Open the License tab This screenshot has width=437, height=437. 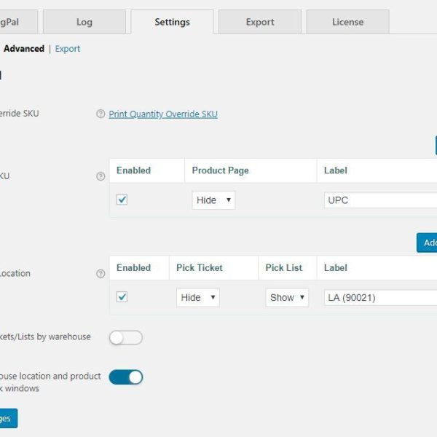(x=347, y=22)
